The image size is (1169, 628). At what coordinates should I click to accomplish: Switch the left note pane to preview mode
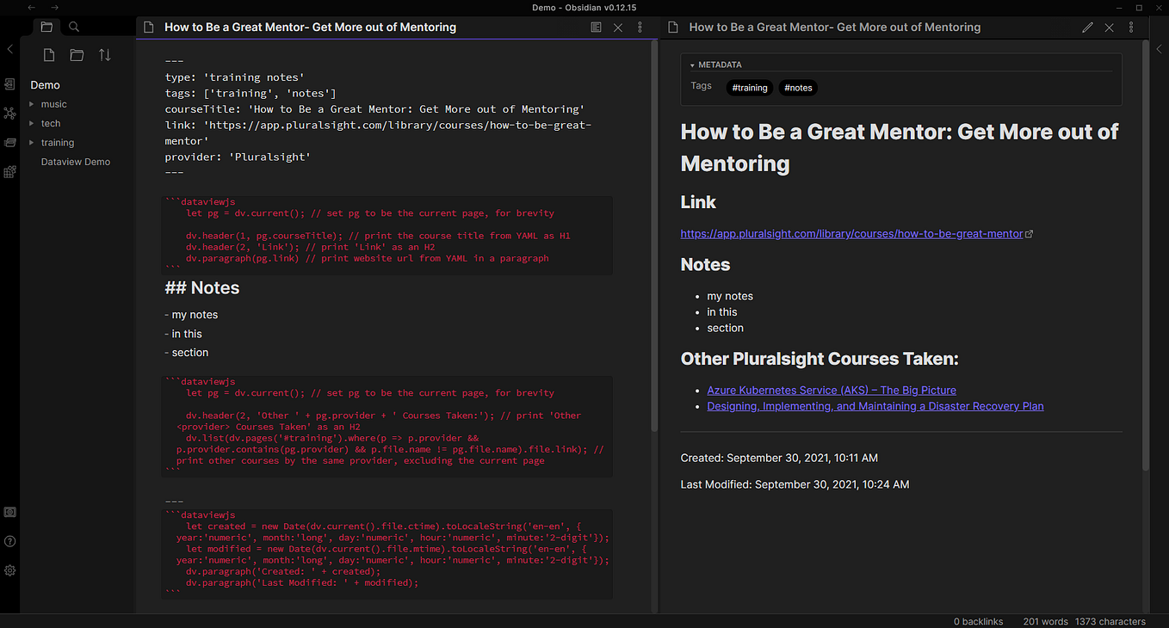point(596,27)
